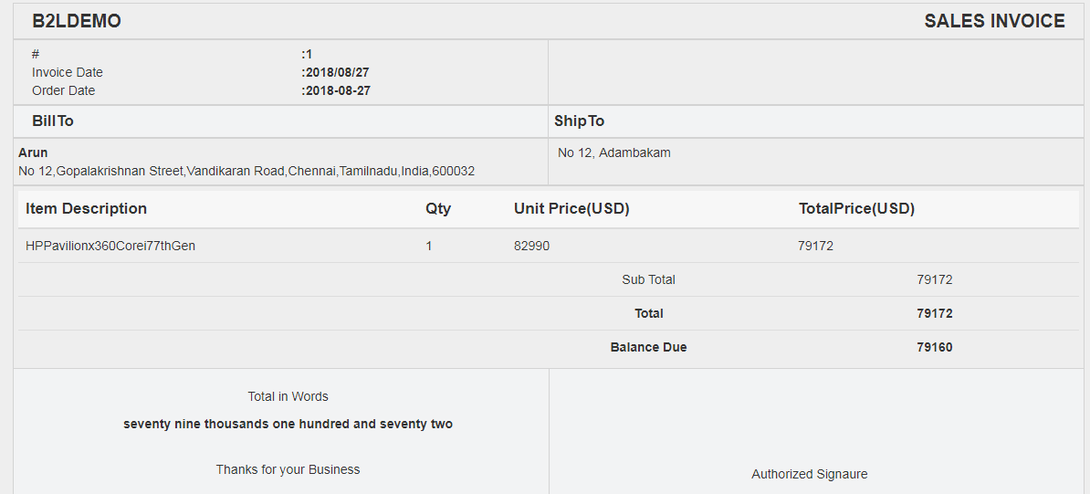
Task: Select the Order Date value 2018-08-27
Action: point(336,90)
